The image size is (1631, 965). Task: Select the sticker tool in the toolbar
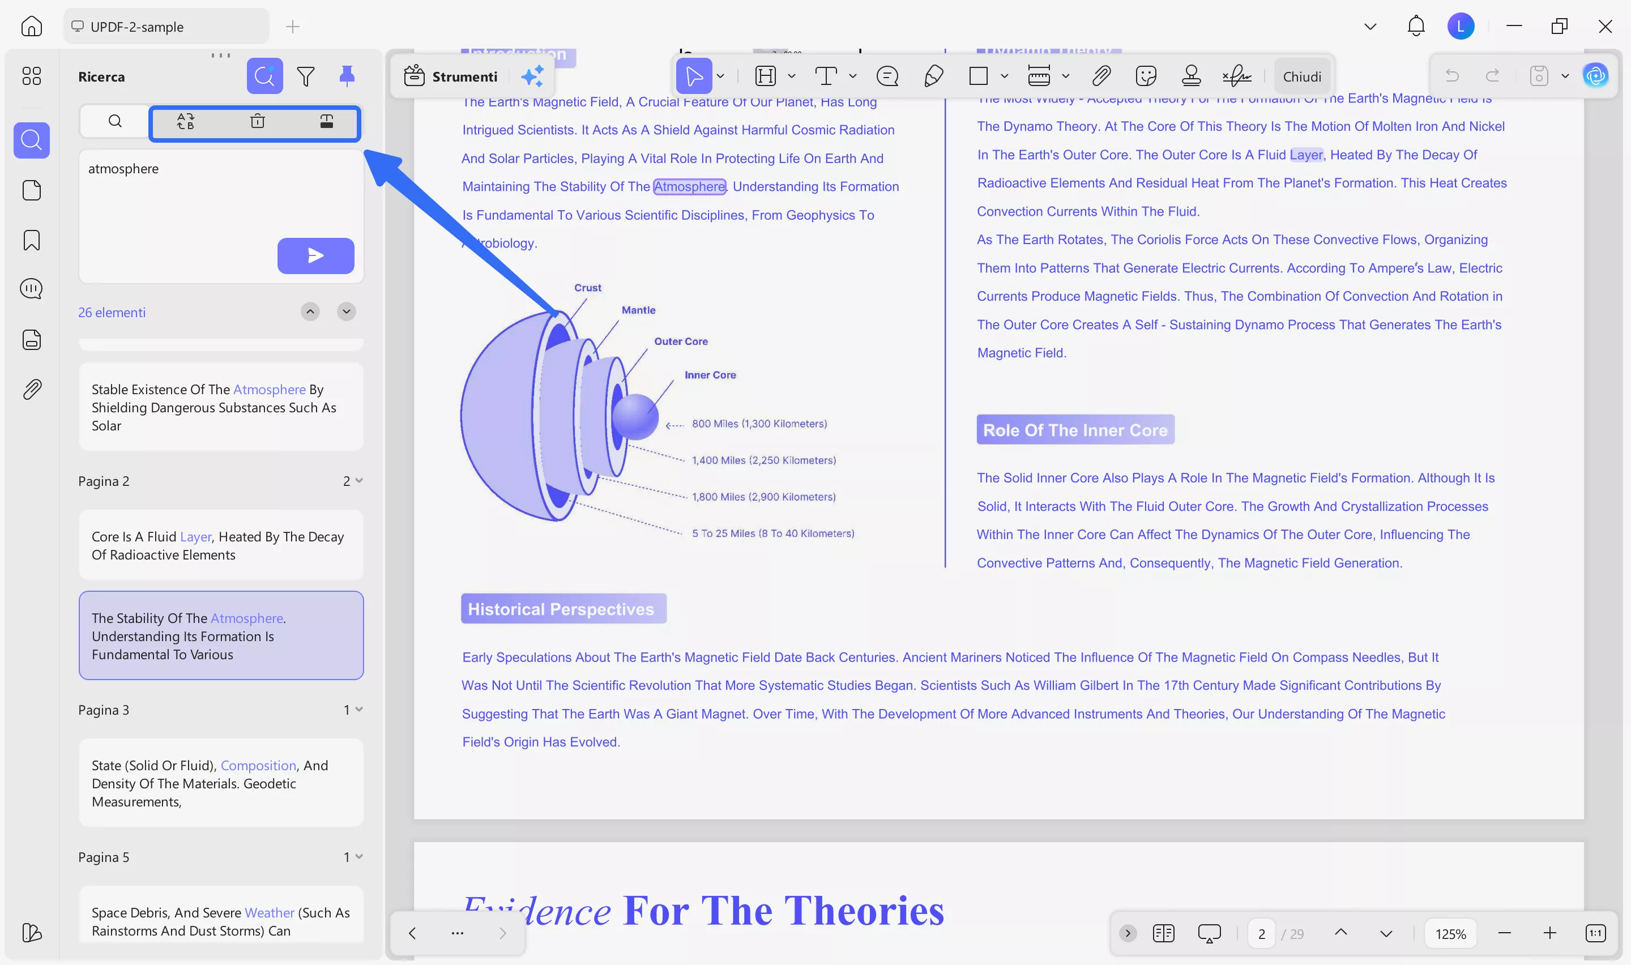(1146, 76)
